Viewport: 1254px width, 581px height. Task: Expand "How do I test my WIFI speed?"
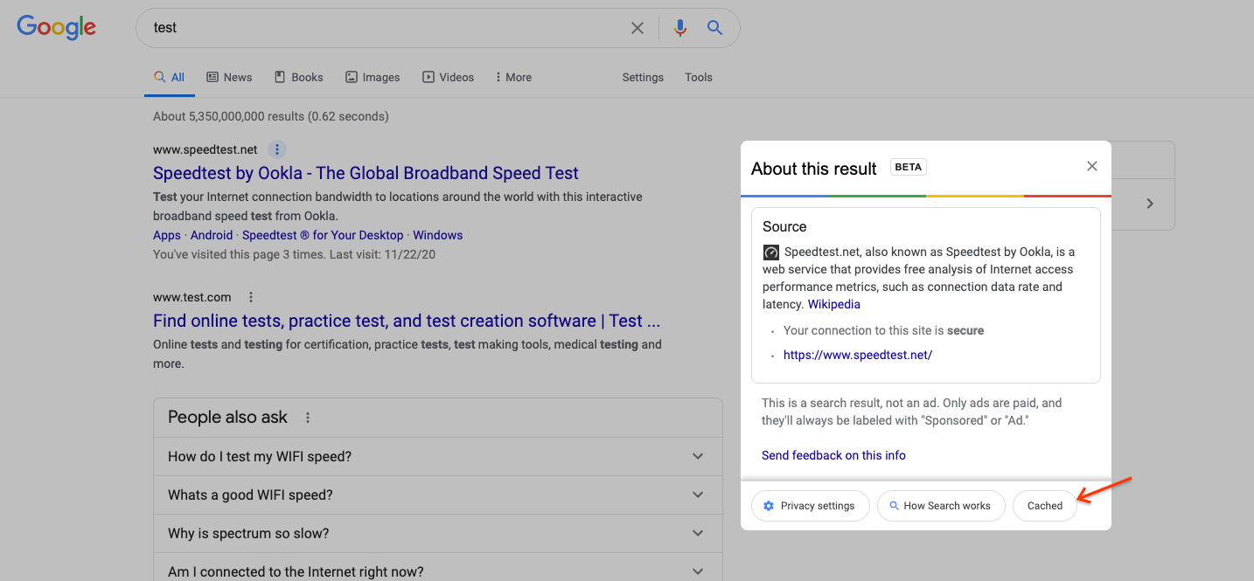tap(697, 456)
